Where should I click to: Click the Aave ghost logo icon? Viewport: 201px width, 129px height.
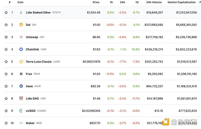21,86
